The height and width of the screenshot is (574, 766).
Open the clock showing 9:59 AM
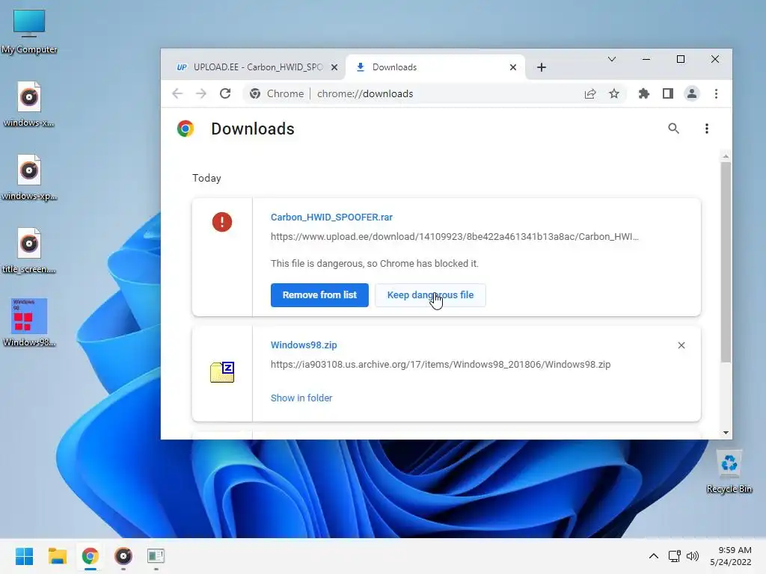coord(731,556)
